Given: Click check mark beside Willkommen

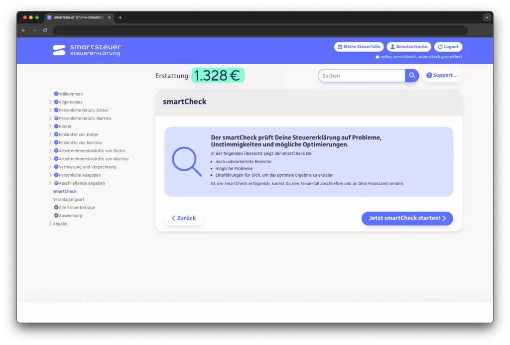Looking at the screenshot, I should point(56,94).
